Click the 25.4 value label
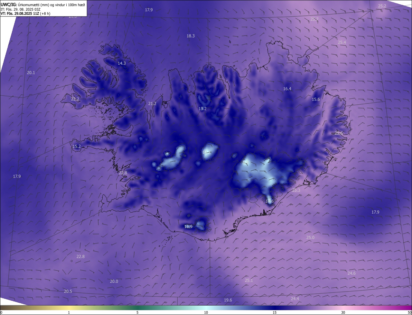Screen dimensions: 412x315 342,42
